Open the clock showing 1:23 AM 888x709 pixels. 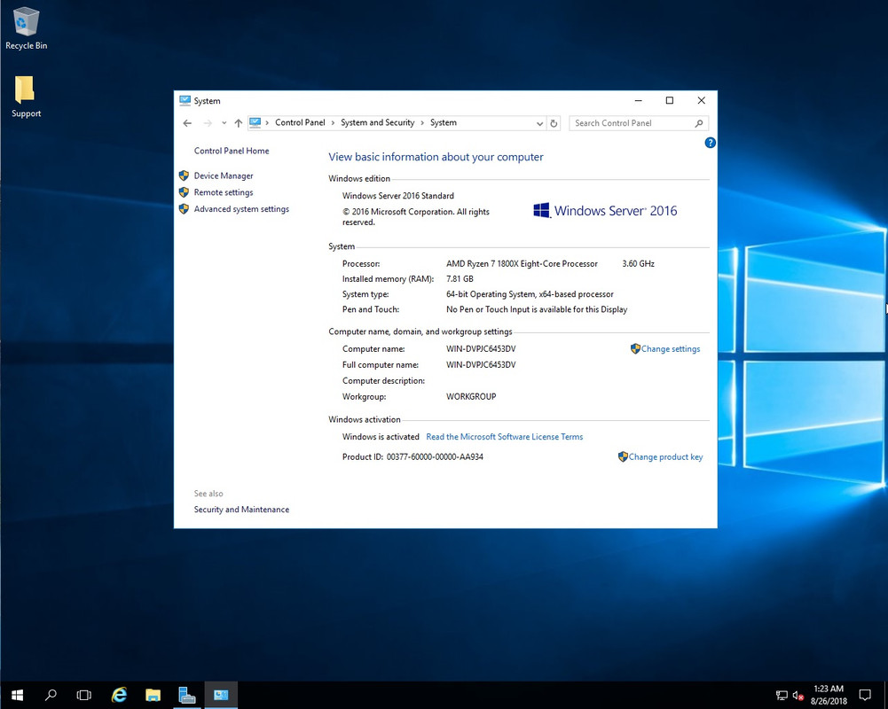829,695
